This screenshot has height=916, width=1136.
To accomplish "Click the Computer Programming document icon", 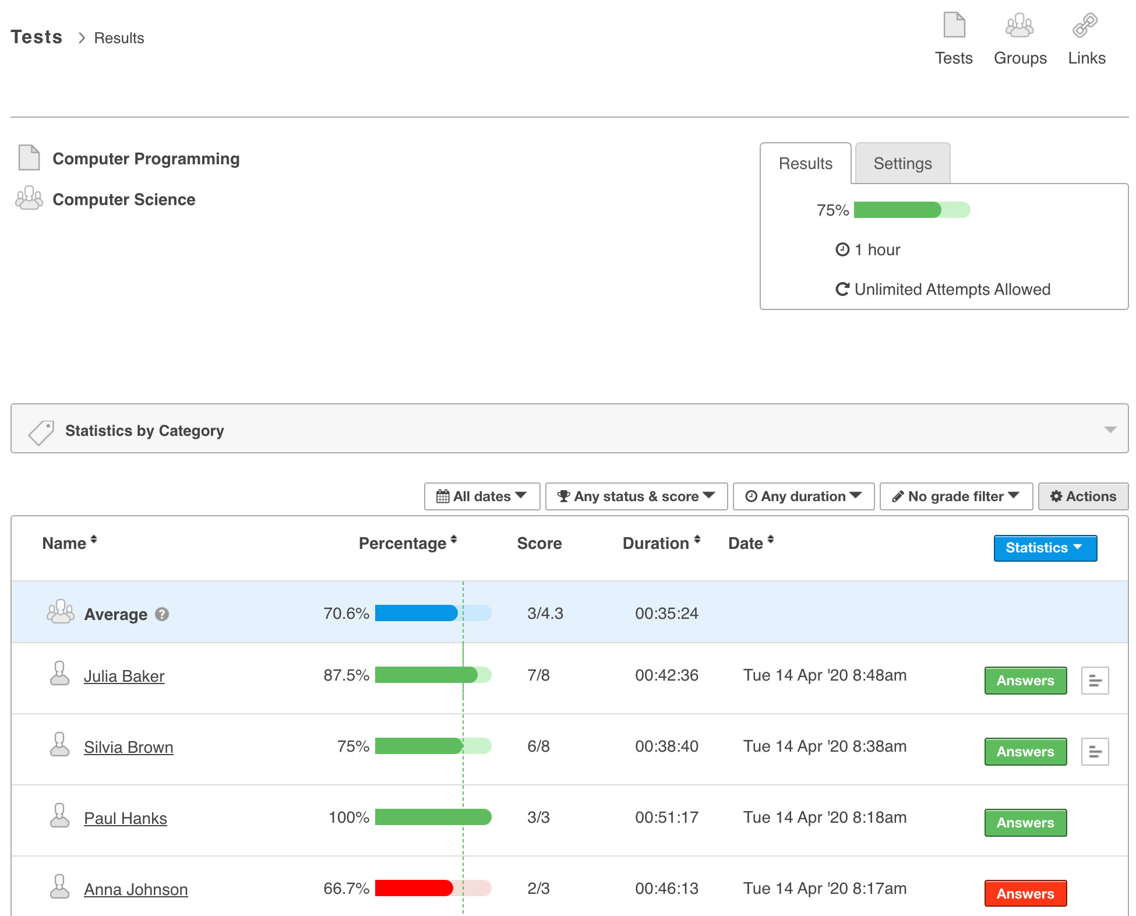I will 29,158.
